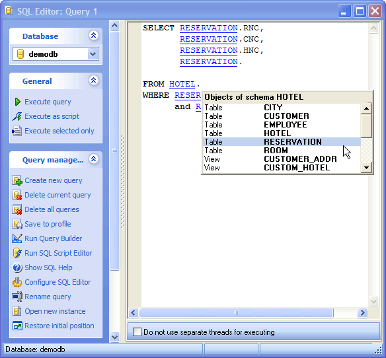
Task: Click the demodb database cylinder icon
Action: (x=20, y=54)
